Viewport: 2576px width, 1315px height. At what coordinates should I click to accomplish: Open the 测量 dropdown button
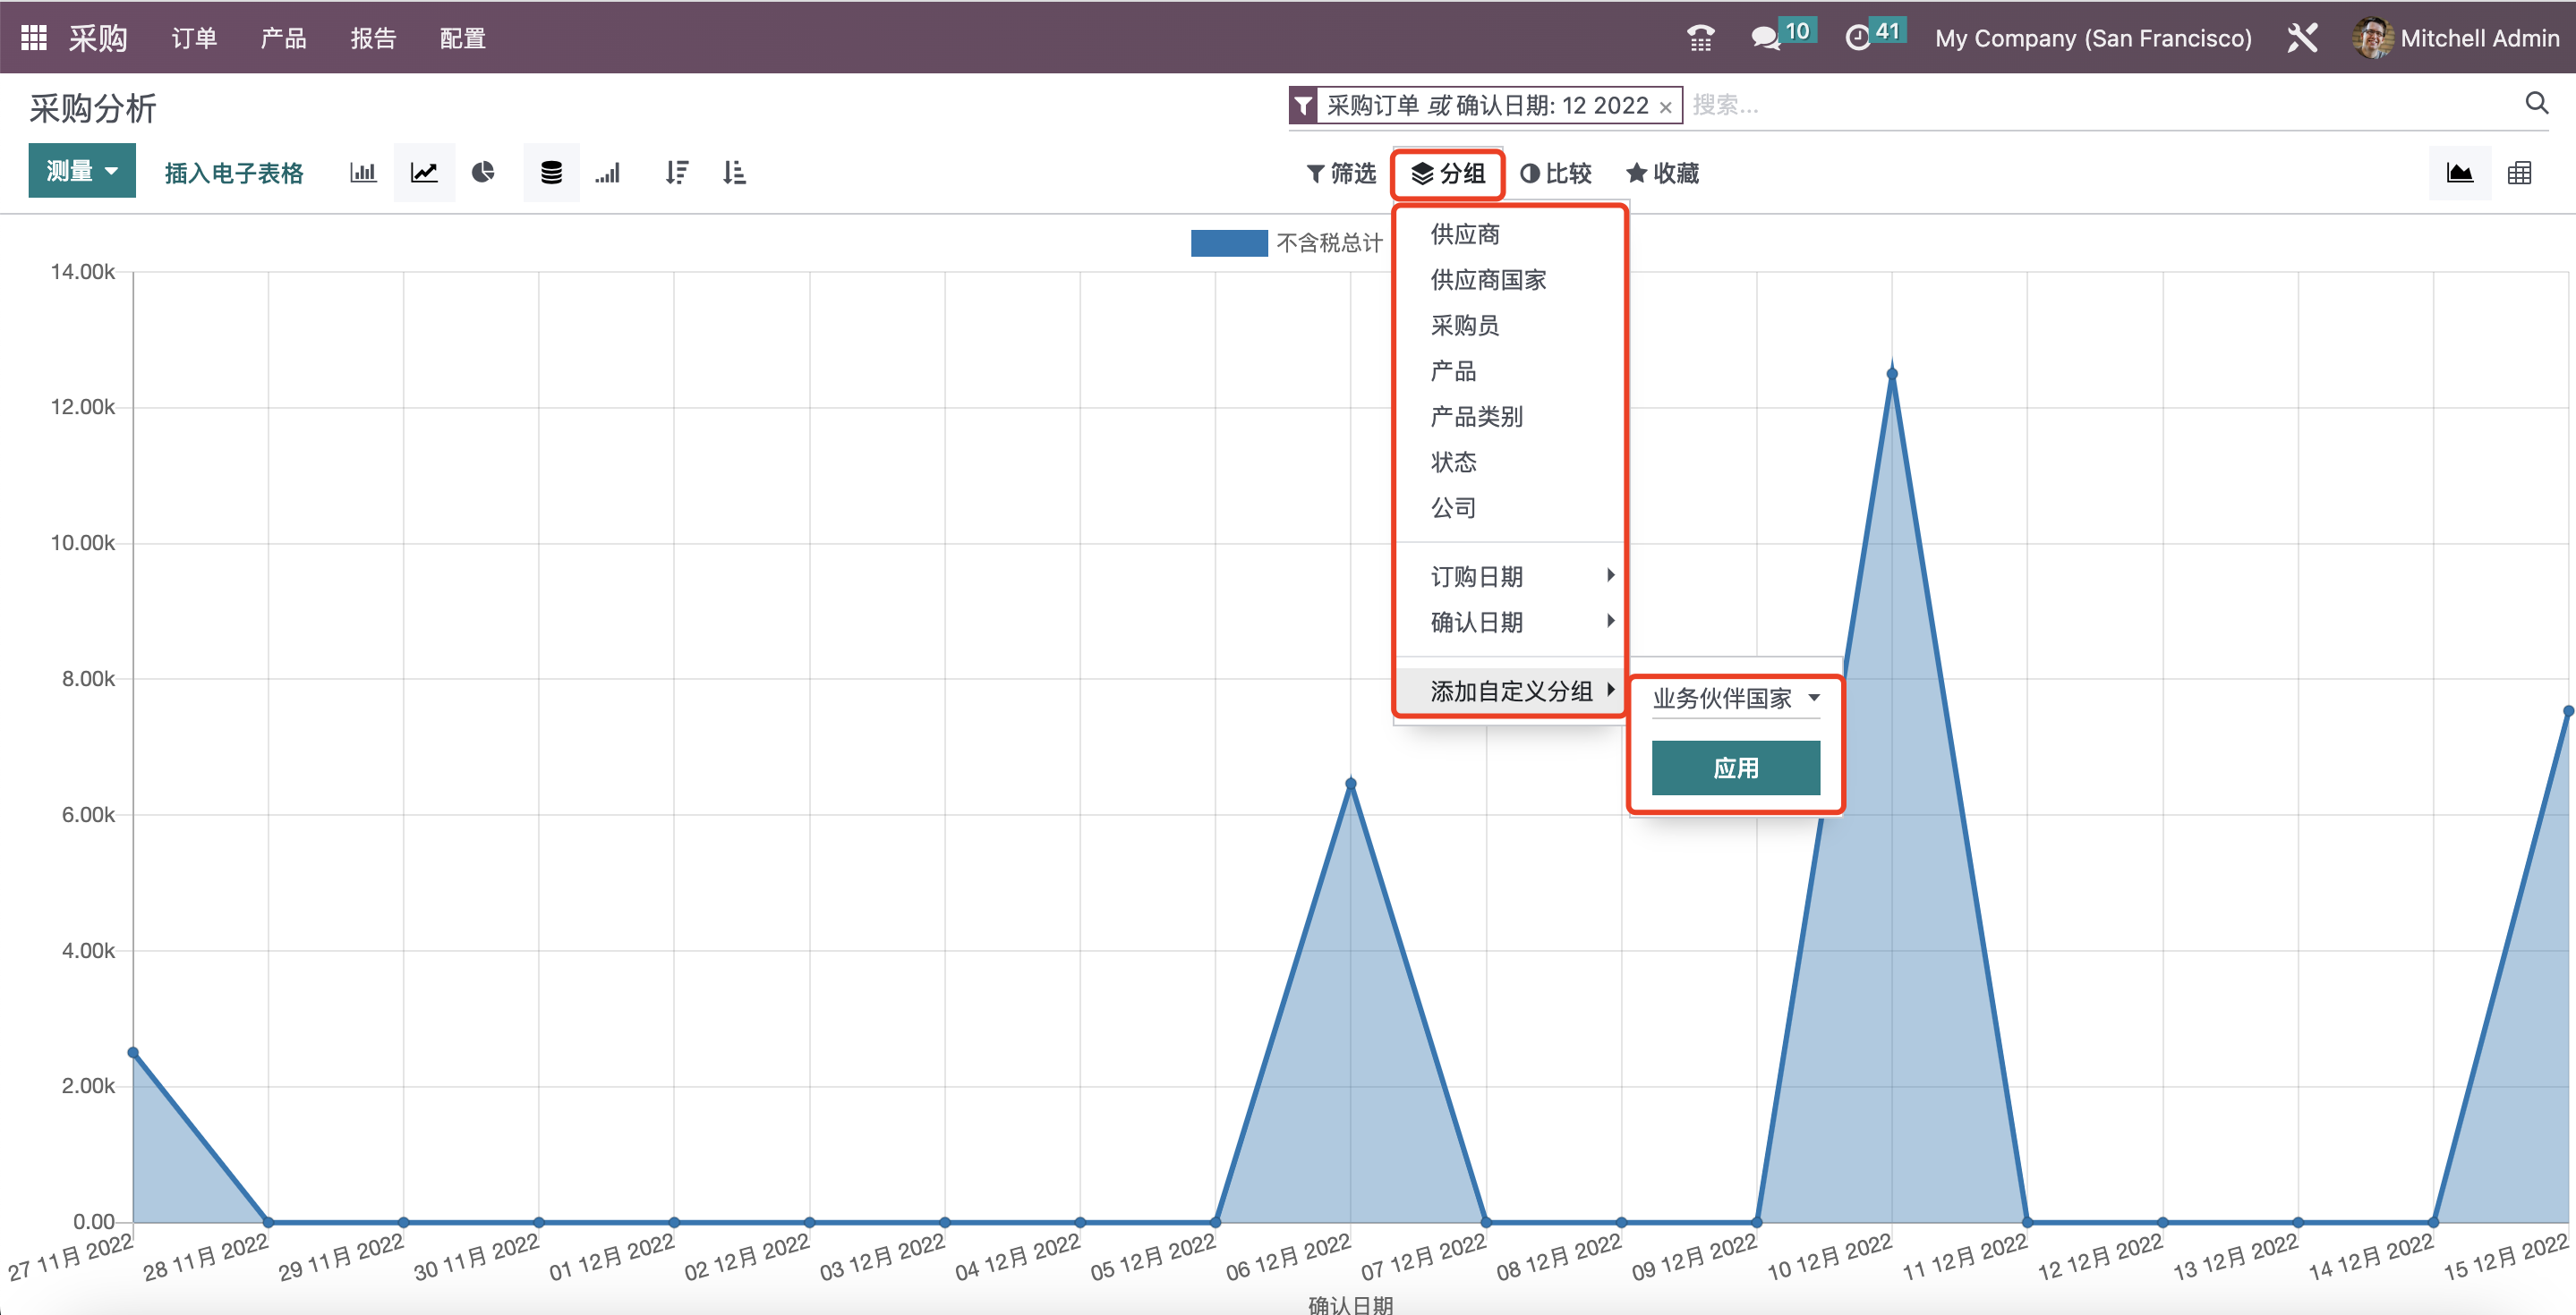click(x=82, y=171)
